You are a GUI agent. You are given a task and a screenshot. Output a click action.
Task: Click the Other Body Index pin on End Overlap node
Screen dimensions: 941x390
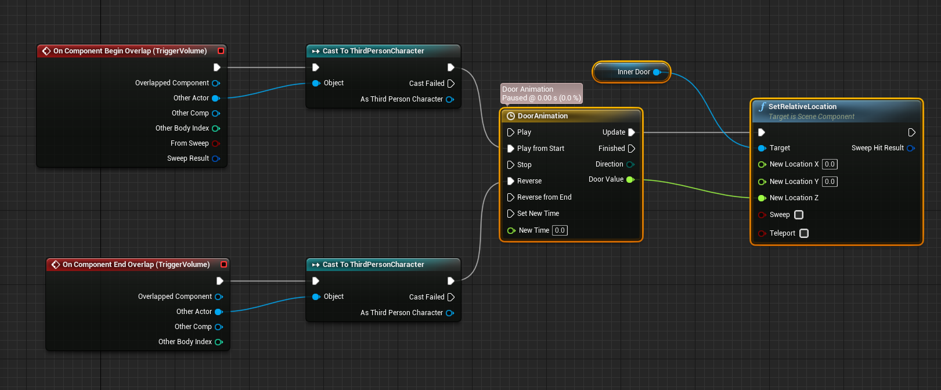[219, 342]
